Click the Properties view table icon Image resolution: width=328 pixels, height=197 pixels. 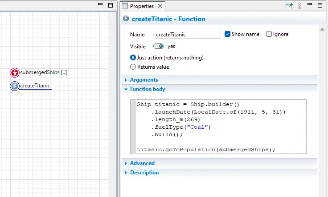click(125, 6)
